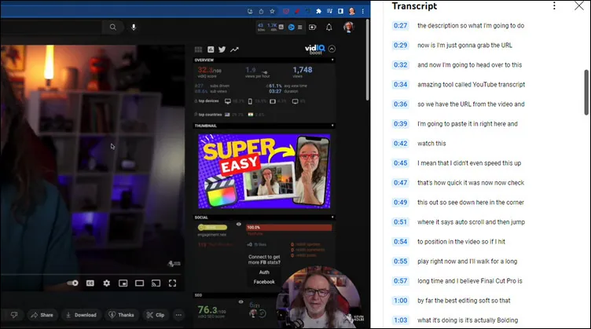Open the vidIQ toolbar hamburger menu
This screenshot has height=329, width=591.
[300, 27]
